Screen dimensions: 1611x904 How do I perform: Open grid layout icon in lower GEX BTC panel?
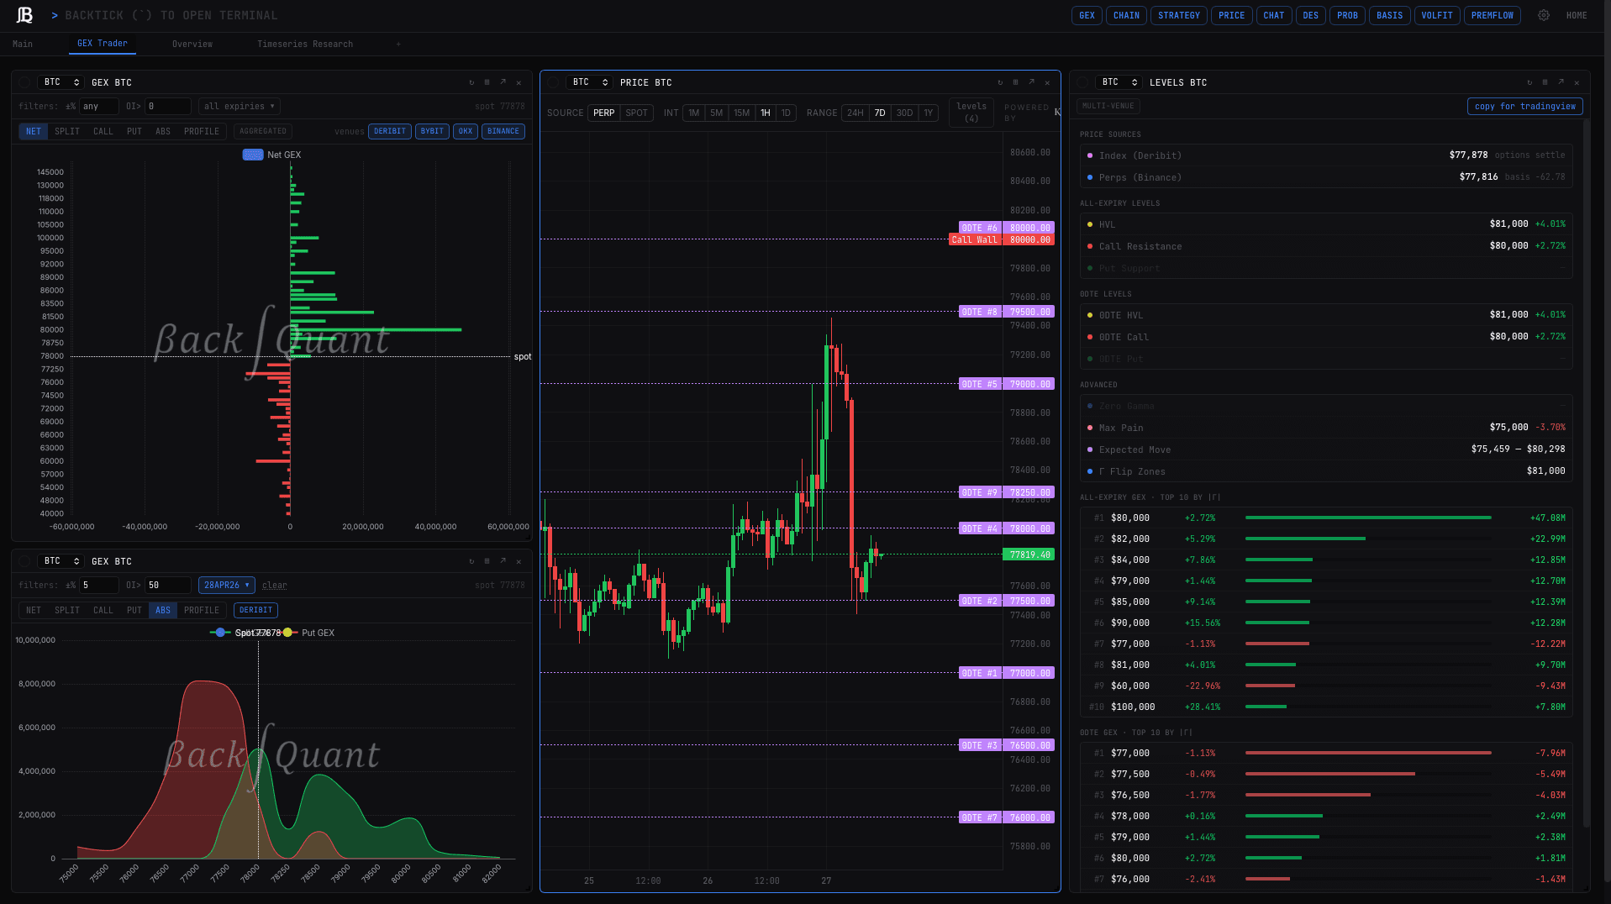(x=487, y=561)
